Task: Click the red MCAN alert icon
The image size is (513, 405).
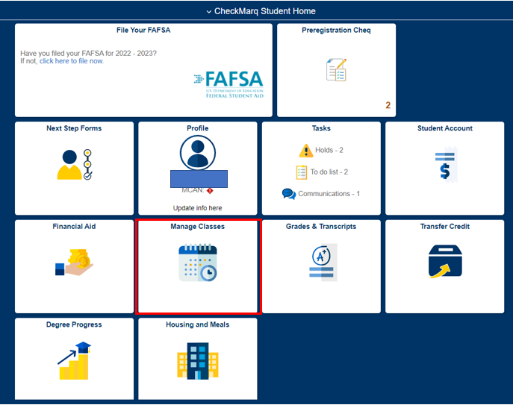Action: click(210, 190)
